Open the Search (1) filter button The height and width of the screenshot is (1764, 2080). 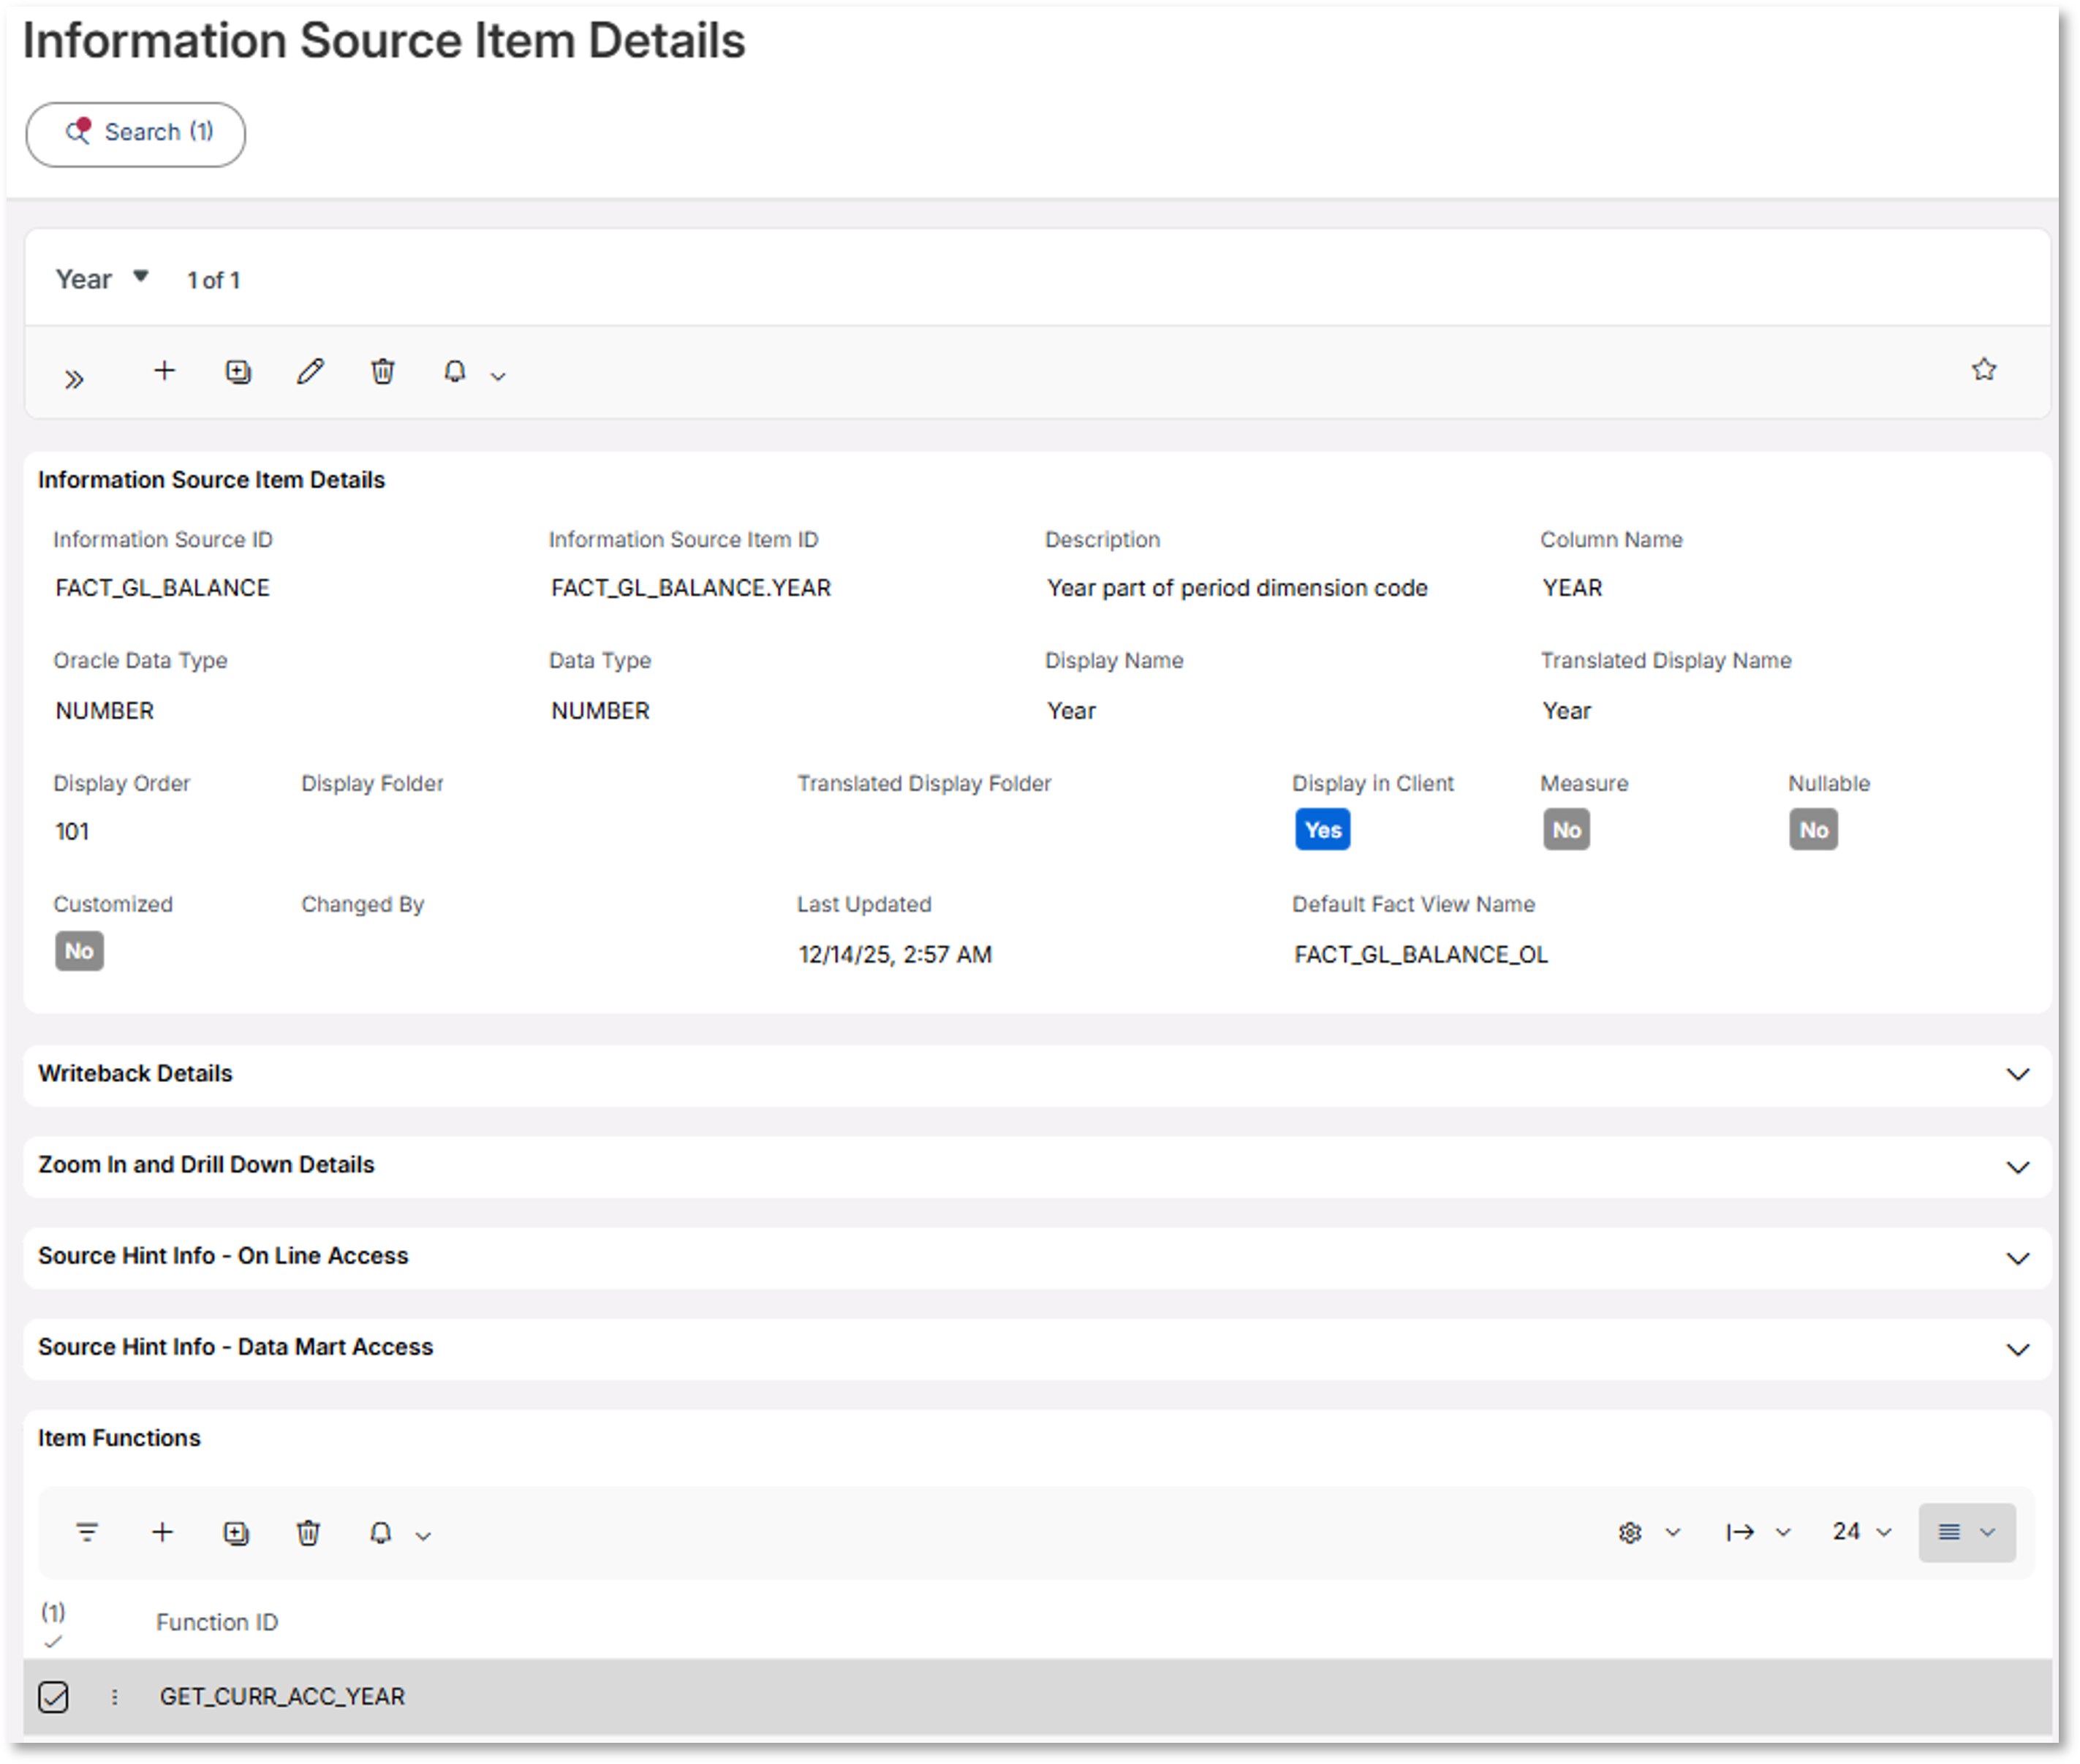(135, 133)
